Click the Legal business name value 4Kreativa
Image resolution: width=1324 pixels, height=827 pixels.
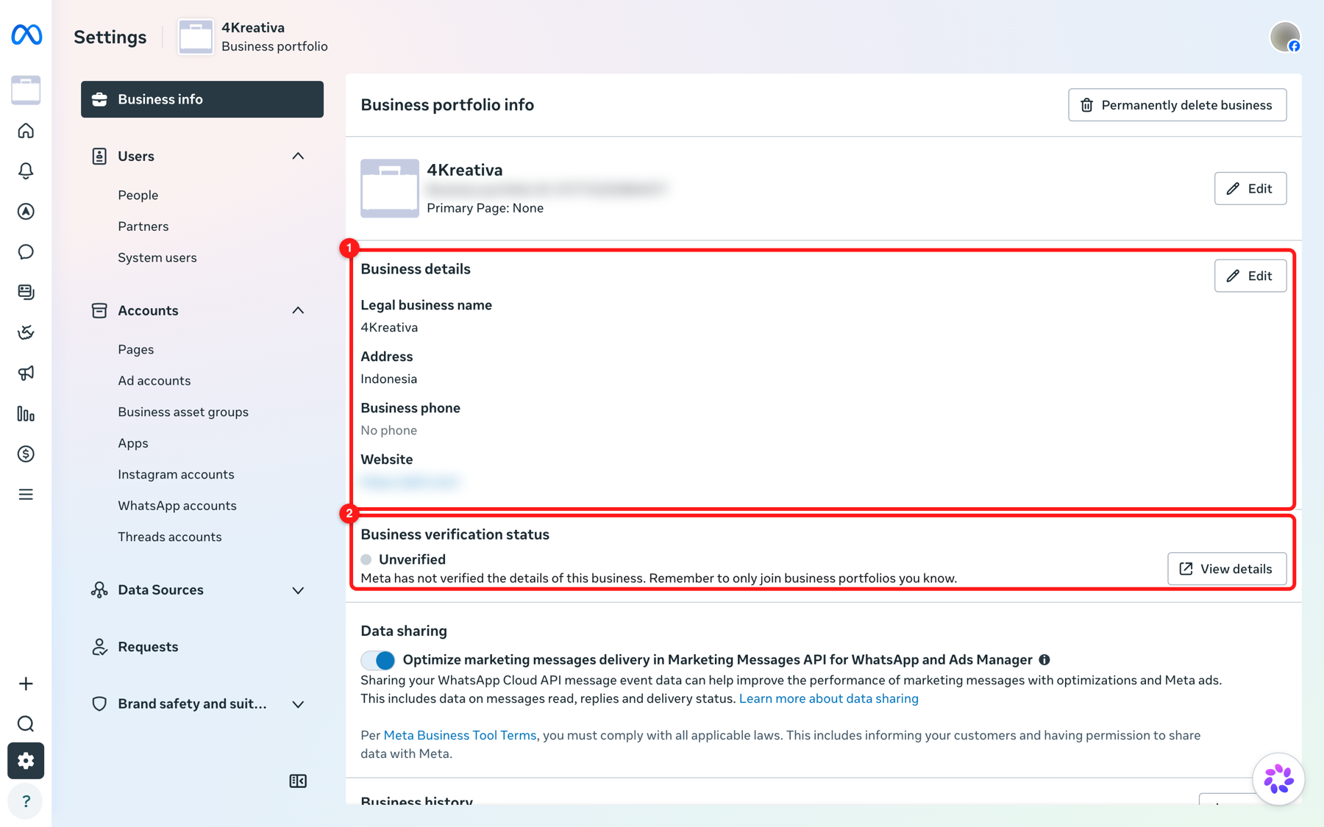(389, 327)
